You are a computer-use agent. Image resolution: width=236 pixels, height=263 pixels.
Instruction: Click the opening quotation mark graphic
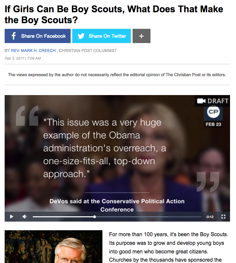pos(27,116)
